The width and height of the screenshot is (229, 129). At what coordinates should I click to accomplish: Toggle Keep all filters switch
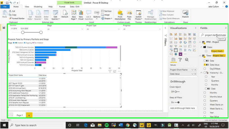tap(177, 102)
